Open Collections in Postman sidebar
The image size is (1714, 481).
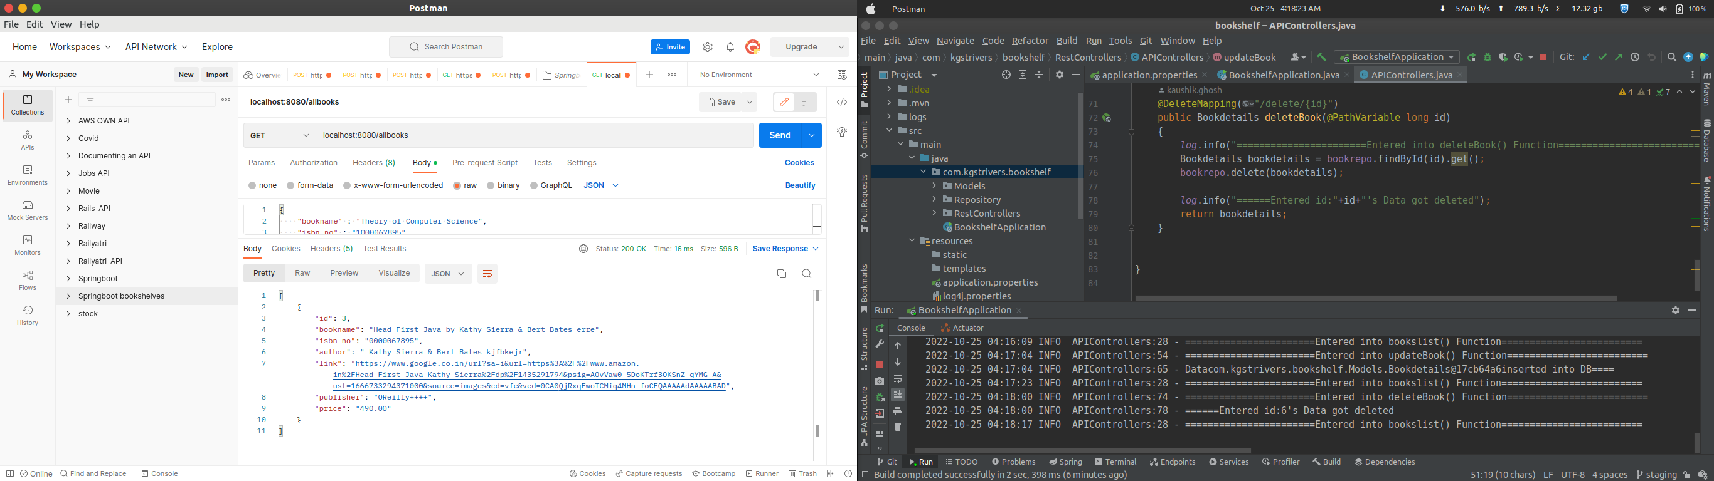pos(27,106)
